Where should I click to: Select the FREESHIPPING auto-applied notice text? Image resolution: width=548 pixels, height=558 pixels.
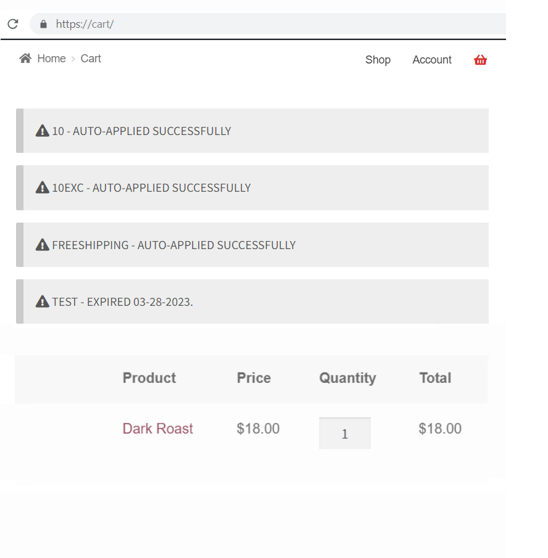(x=174, y=245)
